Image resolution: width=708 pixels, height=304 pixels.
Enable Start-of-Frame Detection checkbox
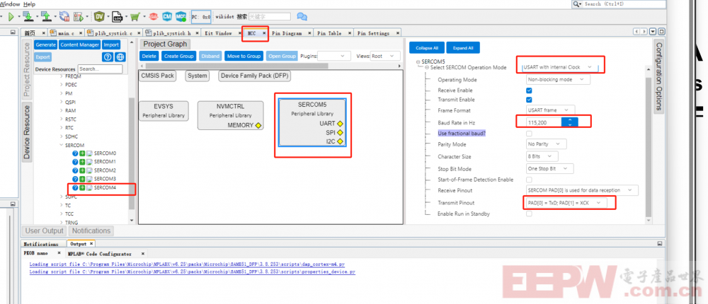(x=529, y=180)
